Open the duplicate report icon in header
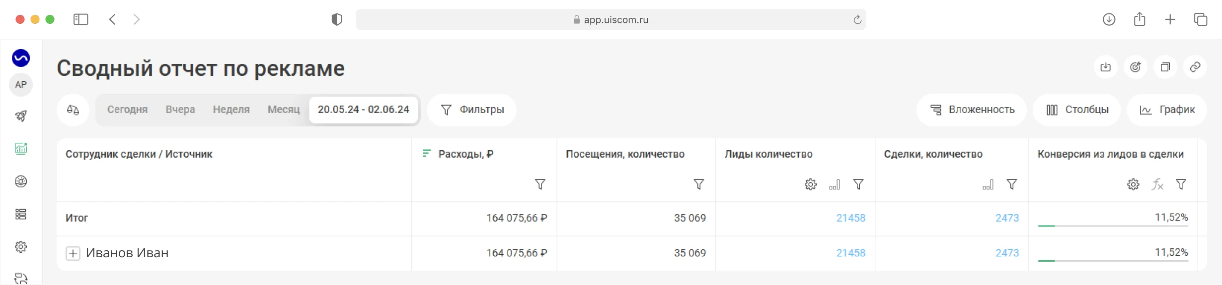The height and width of the screenshot is (285, 1222). click(x=1165, y=67)
